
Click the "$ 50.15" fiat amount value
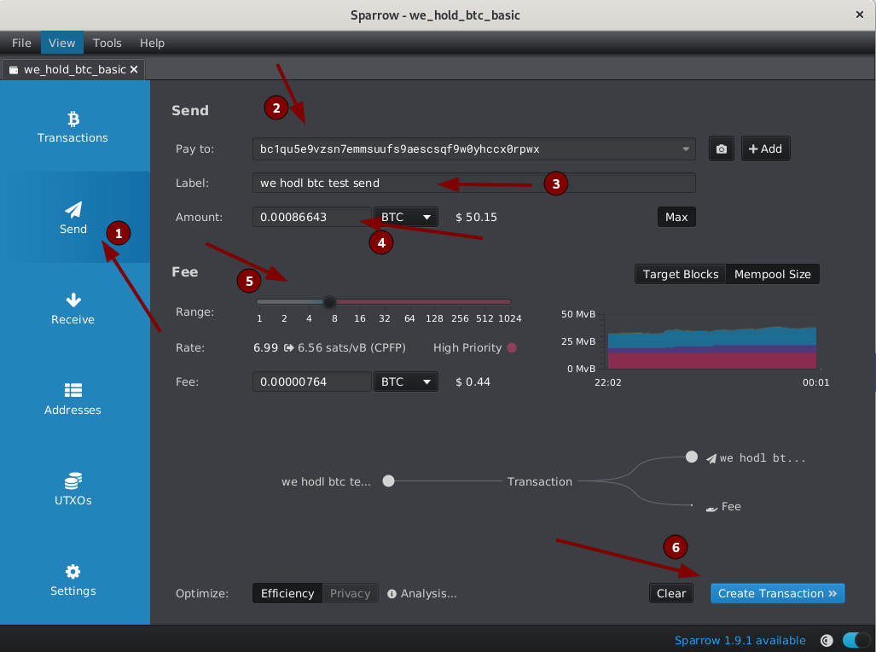click(x=476, y=217)
